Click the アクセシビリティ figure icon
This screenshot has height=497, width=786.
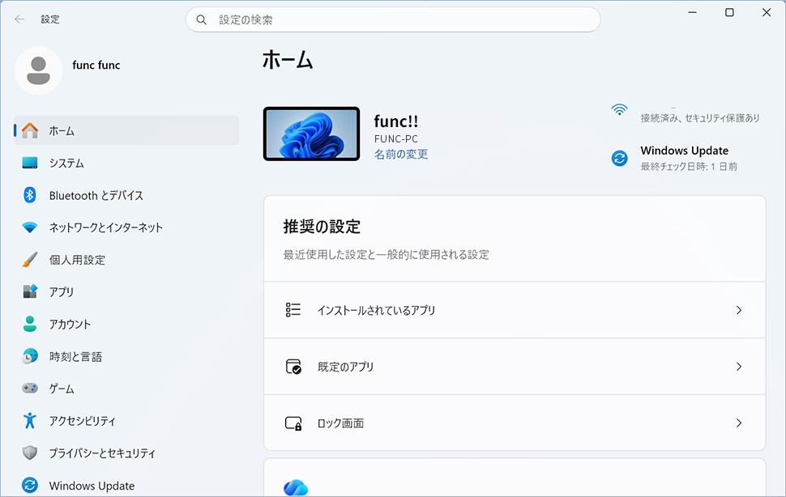(x=30, y=420)
